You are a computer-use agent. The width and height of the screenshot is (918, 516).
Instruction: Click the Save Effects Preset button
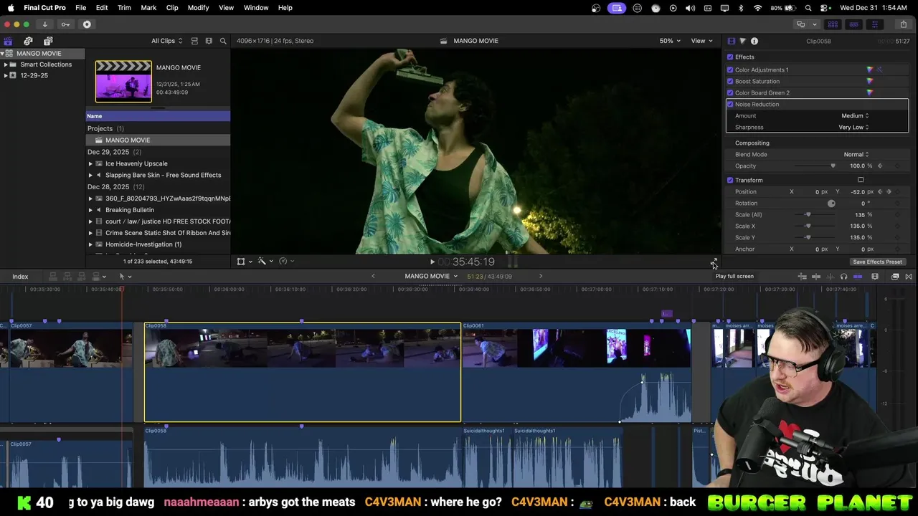pyautogui.click(x=877, y=262)
